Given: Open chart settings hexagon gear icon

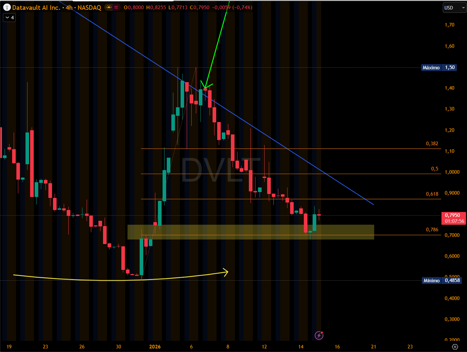Looking at the screenshot, I should [x=455, y=347].
